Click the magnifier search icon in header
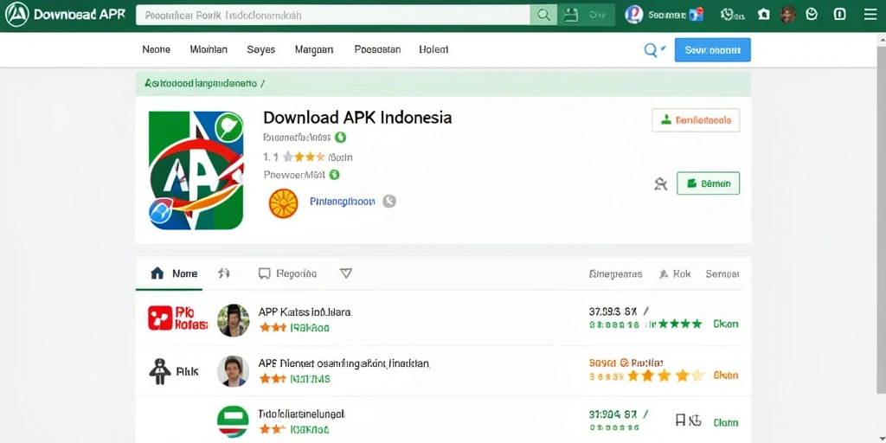 click(x=543, y=16)
